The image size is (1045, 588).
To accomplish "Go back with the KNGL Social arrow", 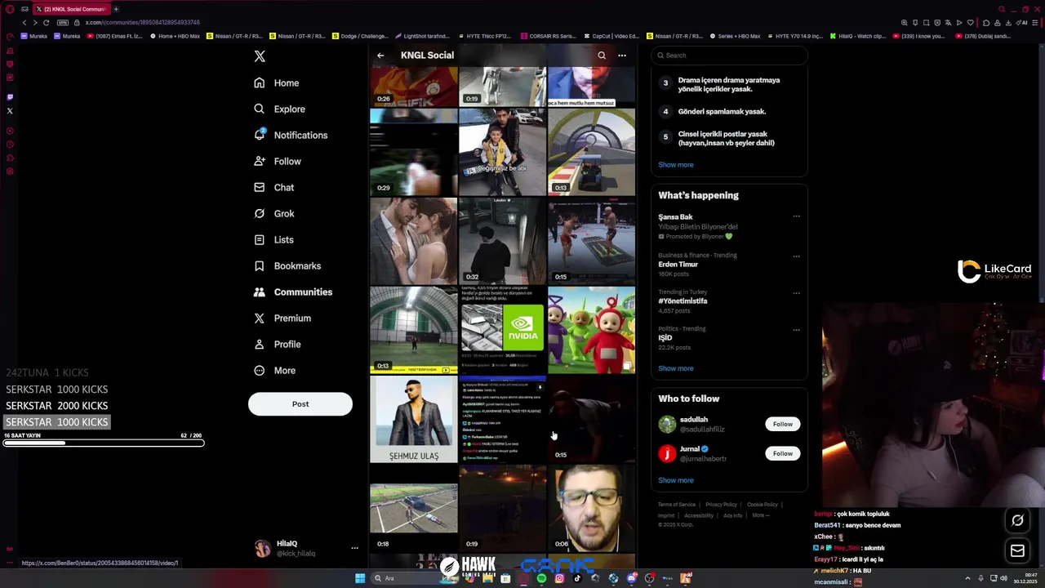I will click(380, 56).
